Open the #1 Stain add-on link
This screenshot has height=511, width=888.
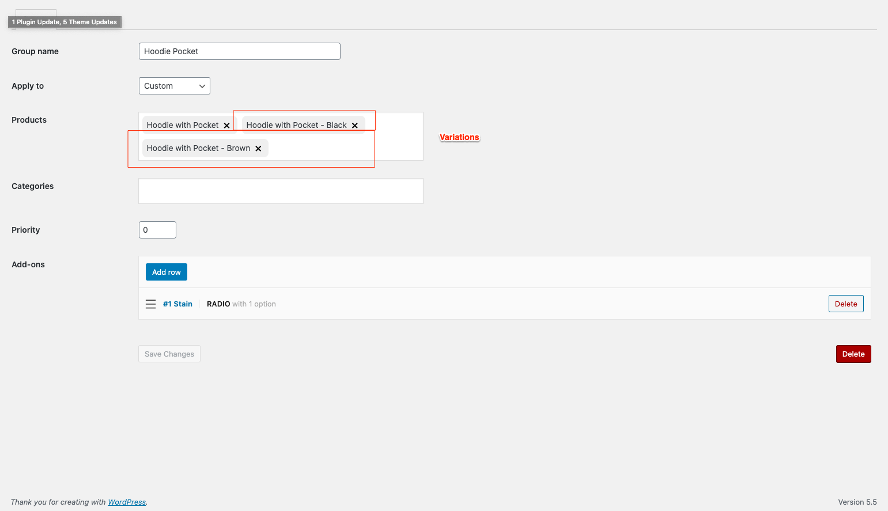[177, 304]
